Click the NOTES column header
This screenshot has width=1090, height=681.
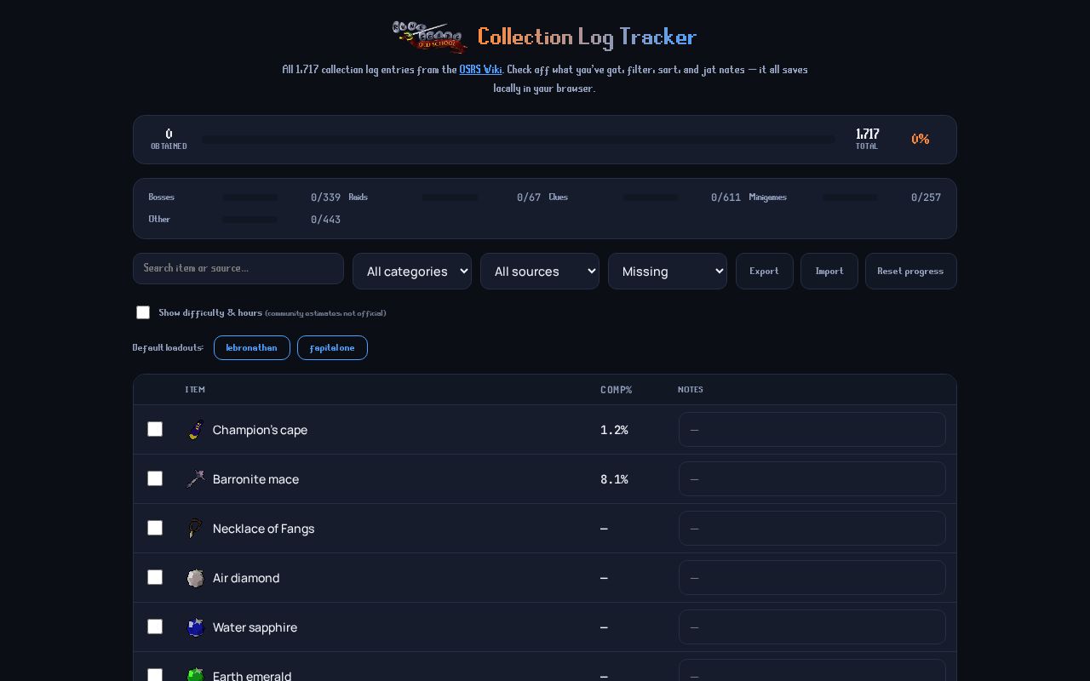point(691,390)
